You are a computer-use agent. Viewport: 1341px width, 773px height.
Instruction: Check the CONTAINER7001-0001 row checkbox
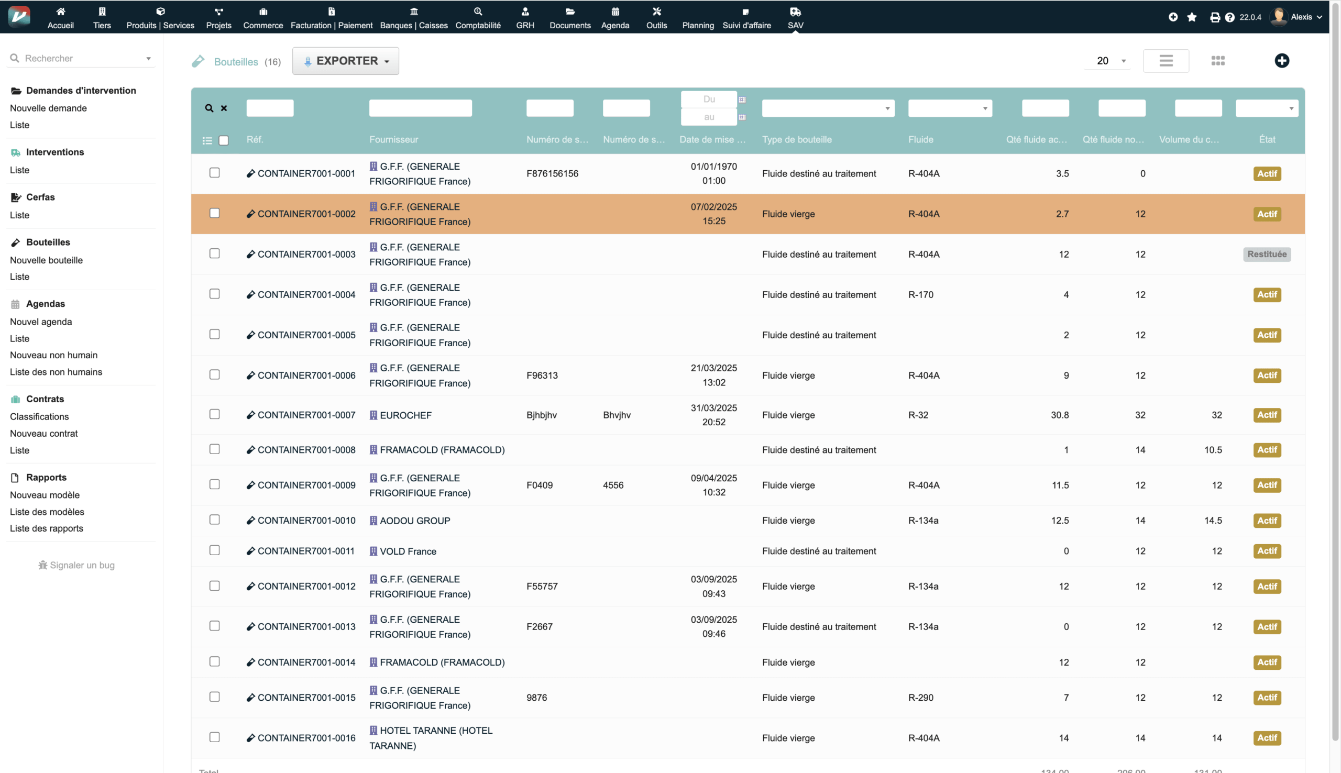click(214, 172)
